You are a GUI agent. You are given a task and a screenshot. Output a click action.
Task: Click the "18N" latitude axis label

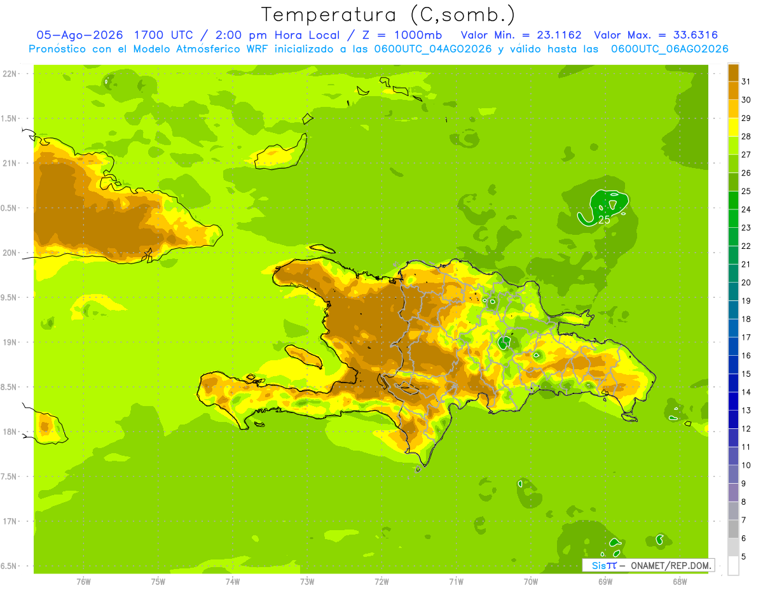tap(10, 432)
